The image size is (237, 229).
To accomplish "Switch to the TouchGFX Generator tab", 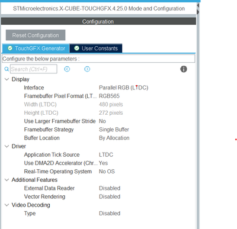I will (x=36, y=49).
